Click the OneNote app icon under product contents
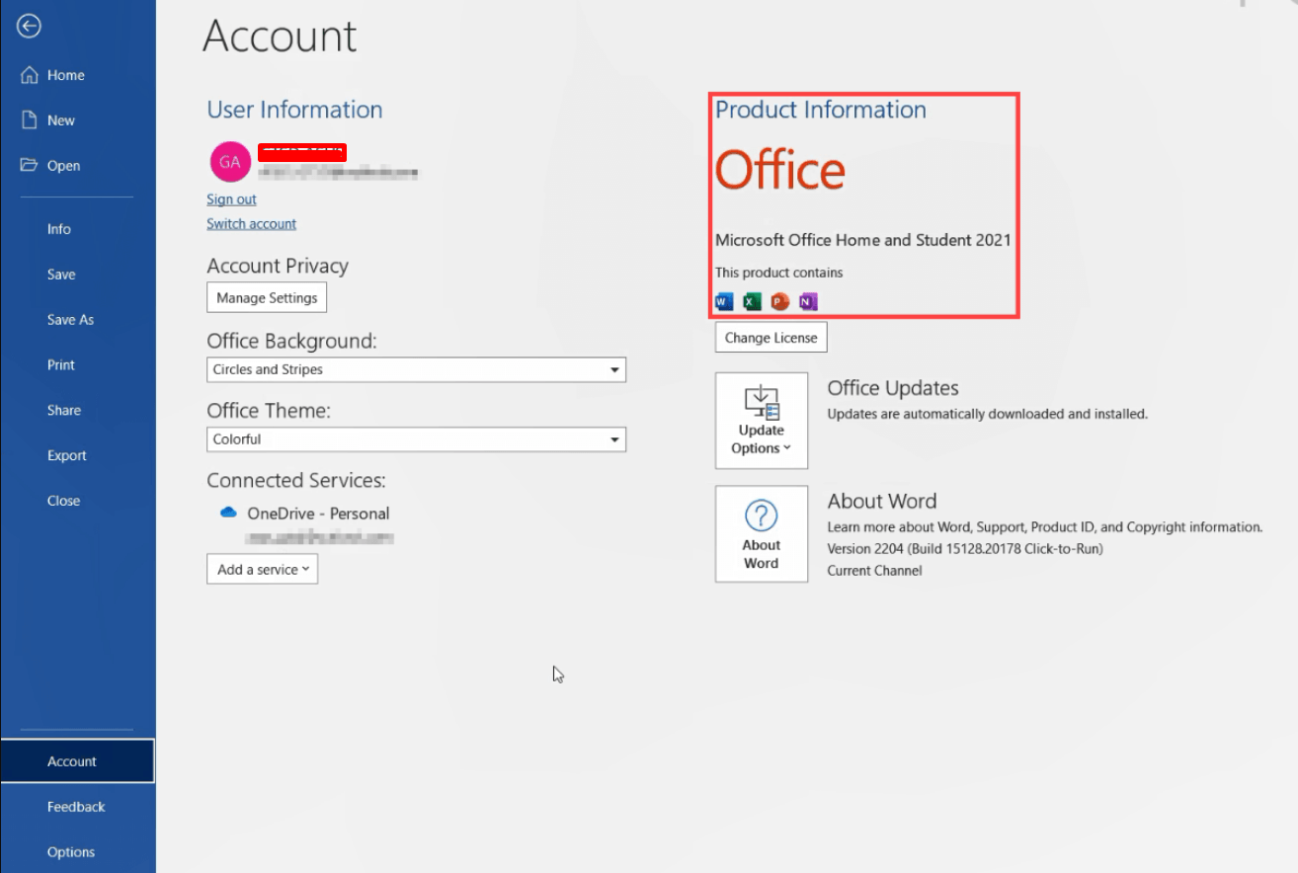This screenshot has width=1298, height=873. [808, 301]
